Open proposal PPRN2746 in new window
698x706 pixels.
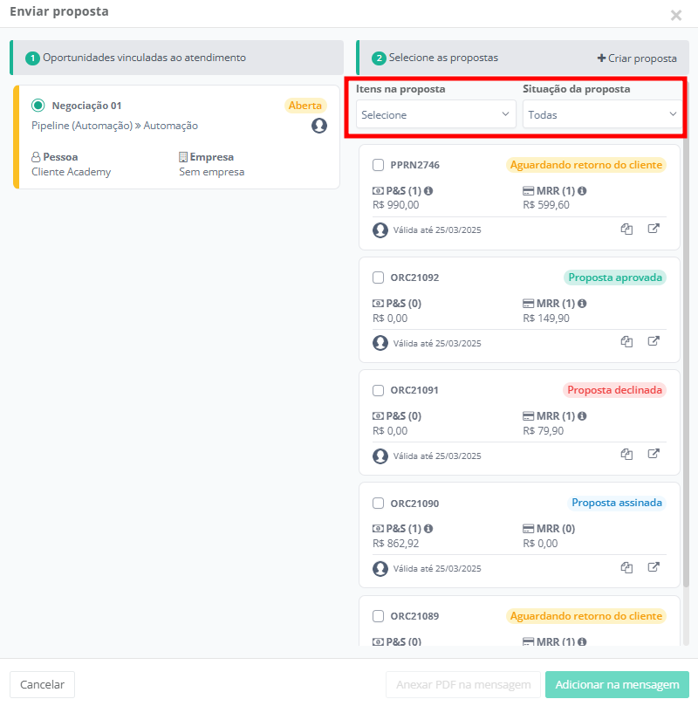click(654, 230)
